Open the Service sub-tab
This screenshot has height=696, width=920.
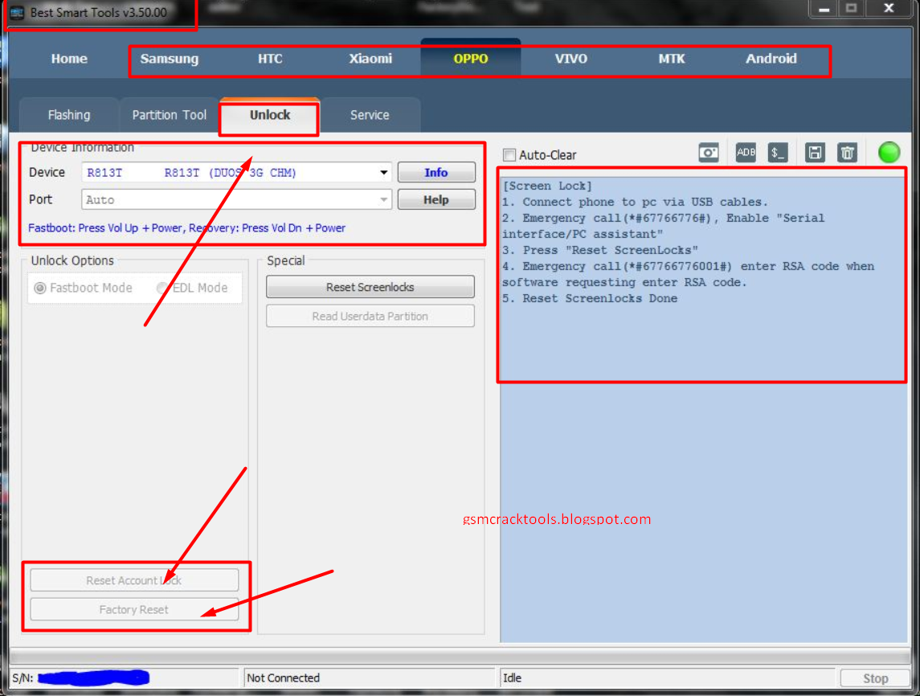(x=370, y=115)
